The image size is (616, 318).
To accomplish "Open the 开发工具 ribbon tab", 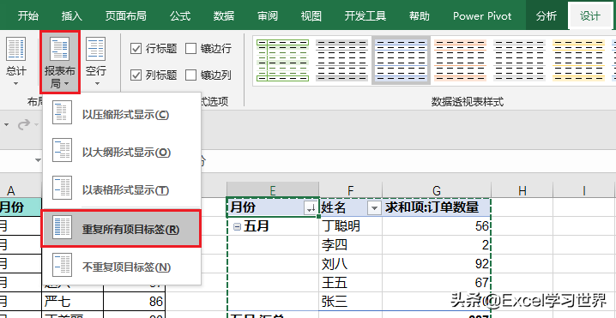I will tap(365, 15).
